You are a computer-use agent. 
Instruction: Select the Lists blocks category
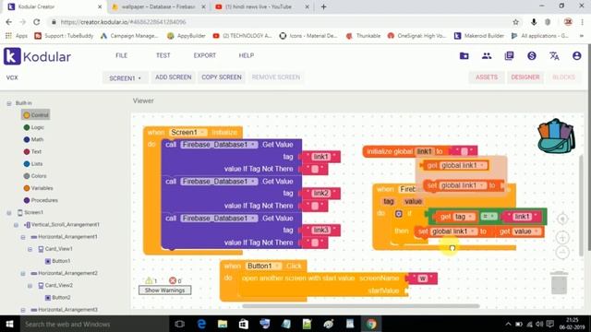(x=33, y=164)
